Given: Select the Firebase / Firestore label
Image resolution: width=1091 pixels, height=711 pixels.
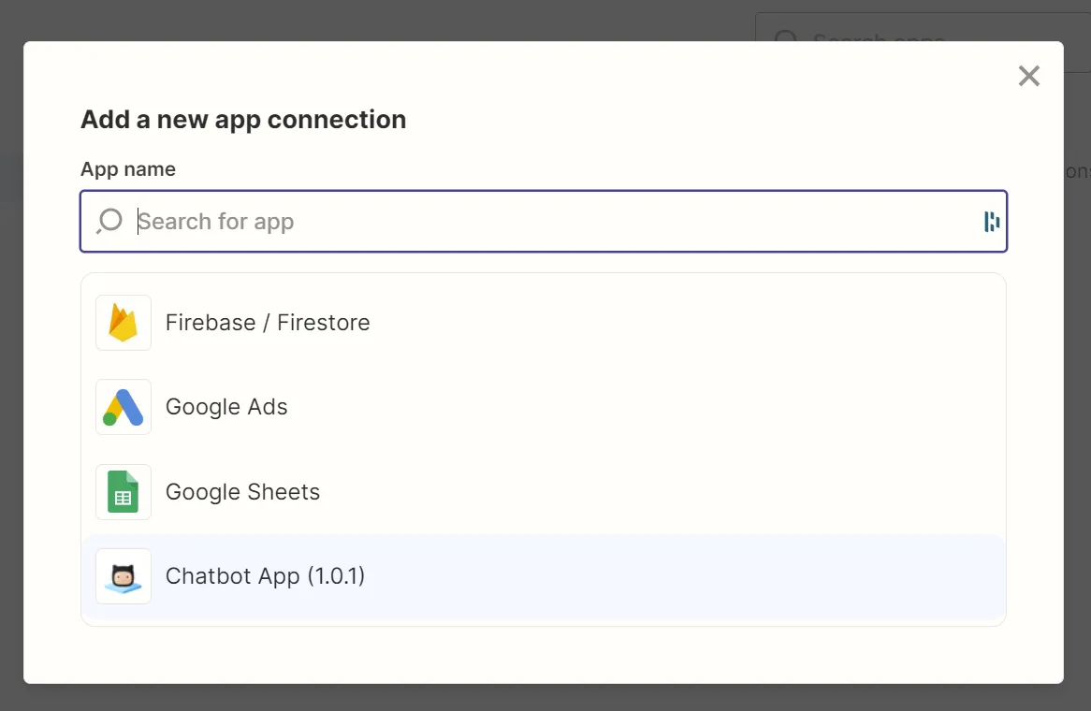Looking at the screenshot, I should (x=268, y=323).
